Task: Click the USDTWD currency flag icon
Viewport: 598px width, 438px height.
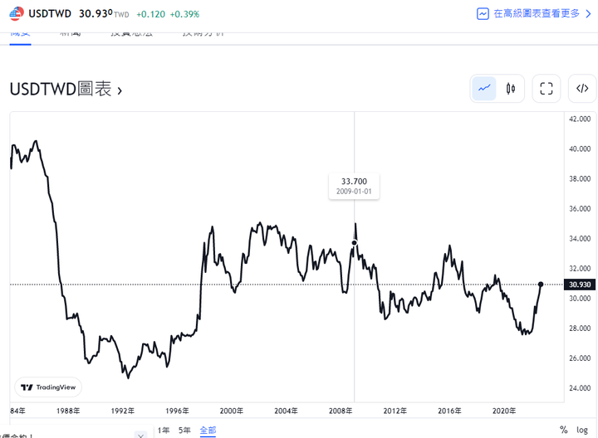Action: coord(17,14)
